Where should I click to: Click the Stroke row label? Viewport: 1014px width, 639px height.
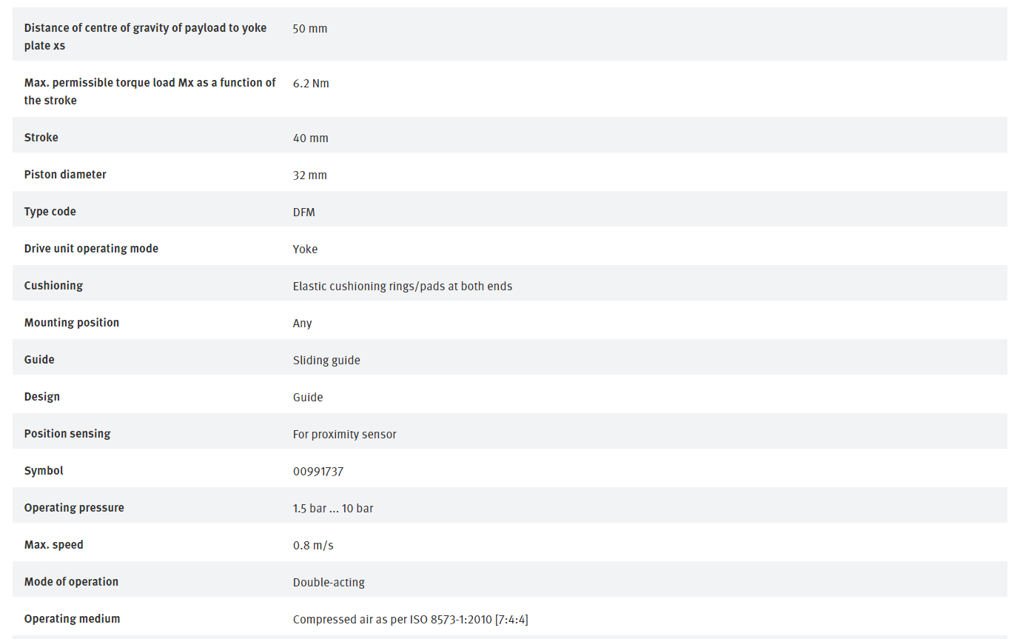pyautogui.click(x=41, y=138)
